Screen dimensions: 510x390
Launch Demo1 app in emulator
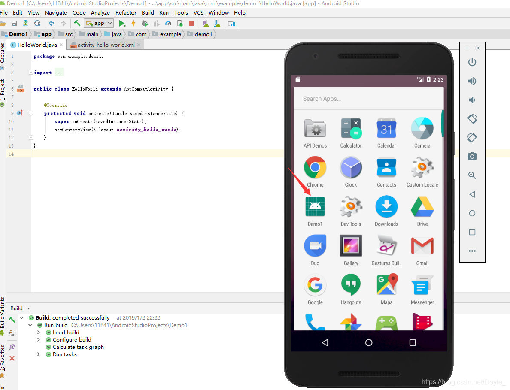tap(315, 211)
